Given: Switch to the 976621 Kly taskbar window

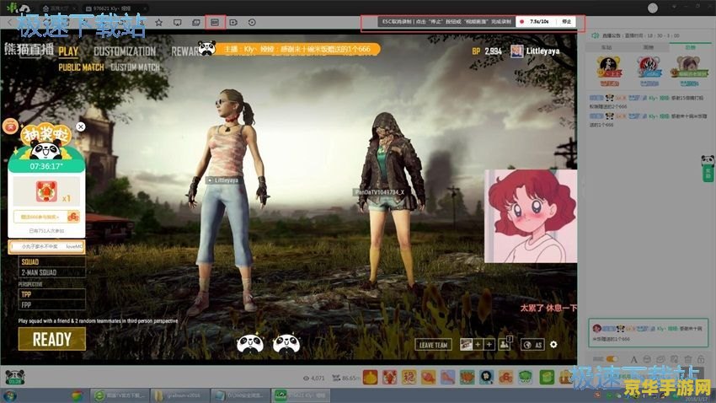Looking at the screenshot, I should tap(301, 395).
